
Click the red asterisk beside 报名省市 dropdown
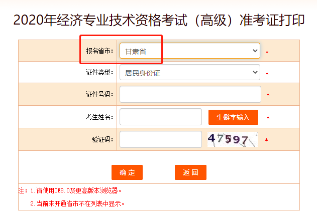click(267, 53)
